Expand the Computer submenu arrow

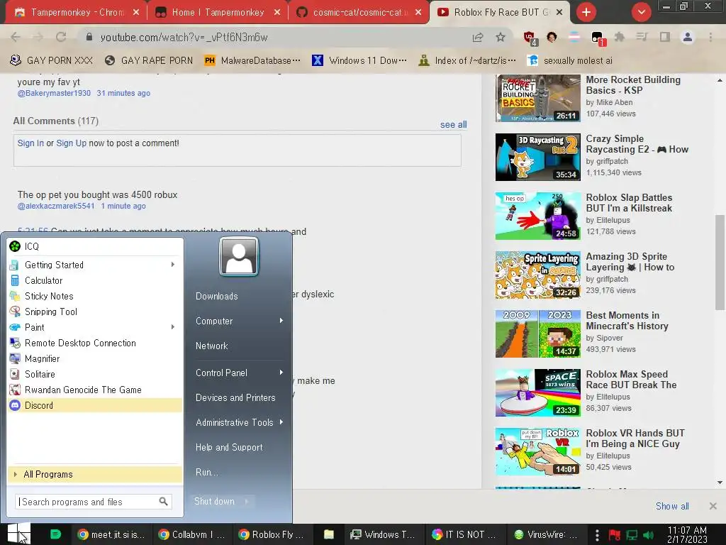281,321
